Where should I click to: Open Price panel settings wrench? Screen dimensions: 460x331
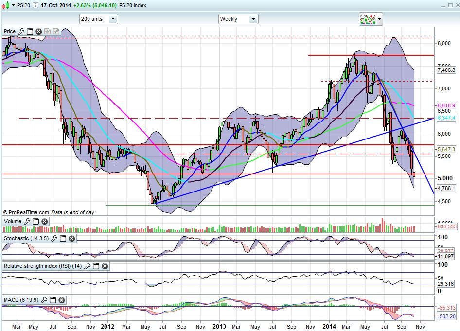21,32
